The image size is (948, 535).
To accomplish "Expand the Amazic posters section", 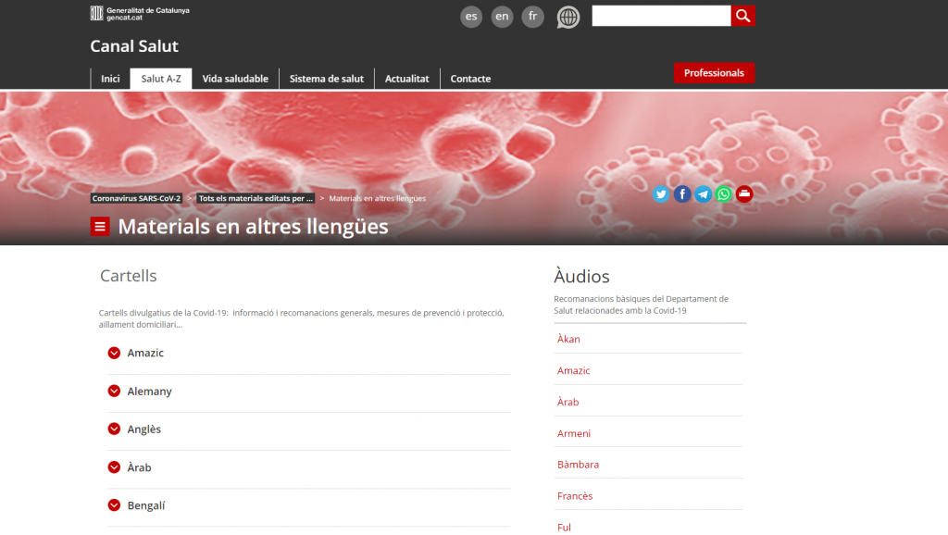I will [x=115, y=353].
